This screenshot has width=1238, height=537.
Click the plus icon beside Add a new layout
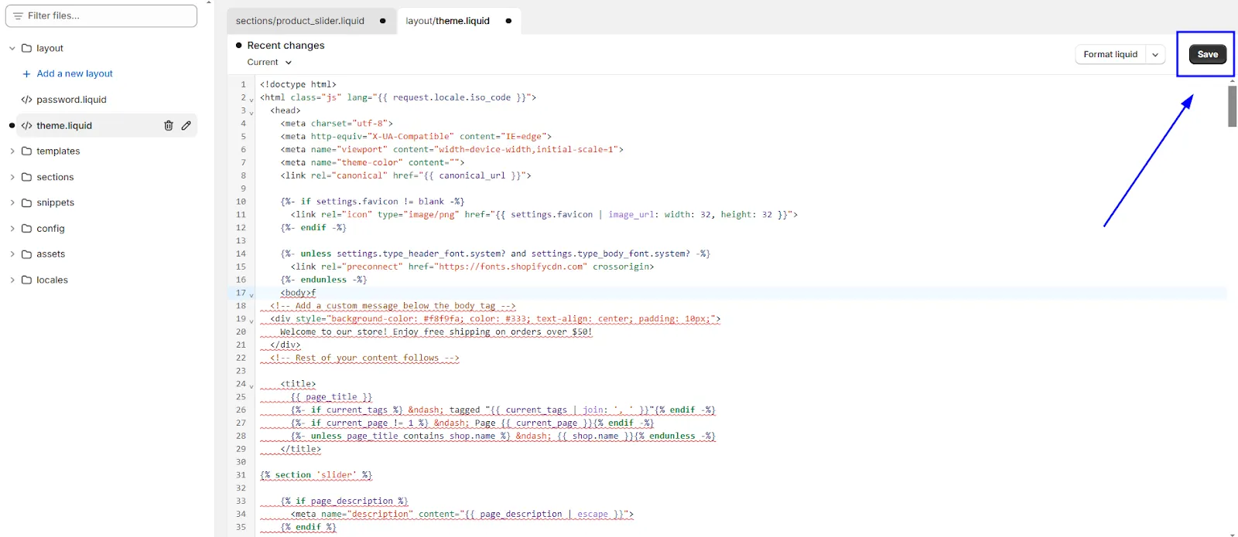pos(26,74)
